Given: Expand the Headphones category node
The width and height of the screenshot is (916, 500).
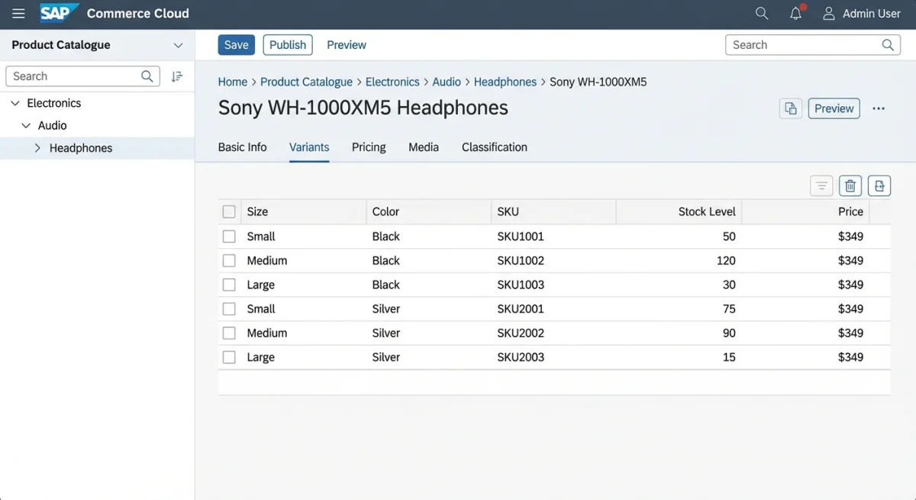Looking at the screenshot, I should (37, 147).
